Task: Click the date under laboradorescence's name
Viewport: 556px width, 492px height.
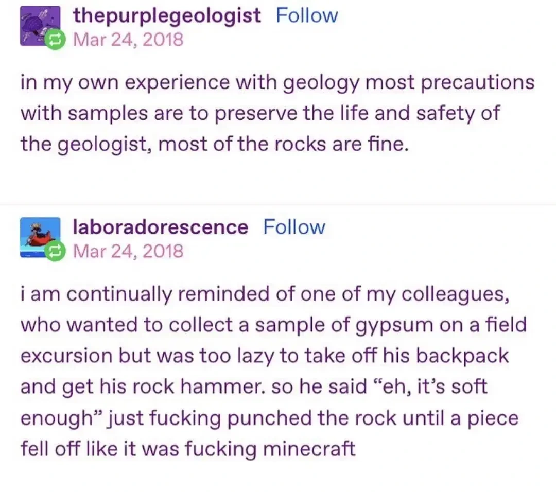Action: click(128, 251)
